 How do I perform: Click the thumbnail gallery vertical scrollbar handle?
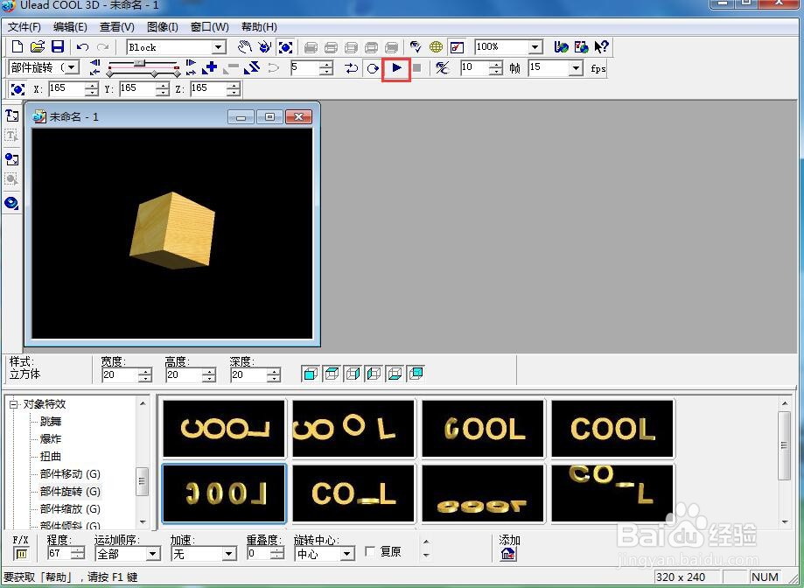click(785, 445)
